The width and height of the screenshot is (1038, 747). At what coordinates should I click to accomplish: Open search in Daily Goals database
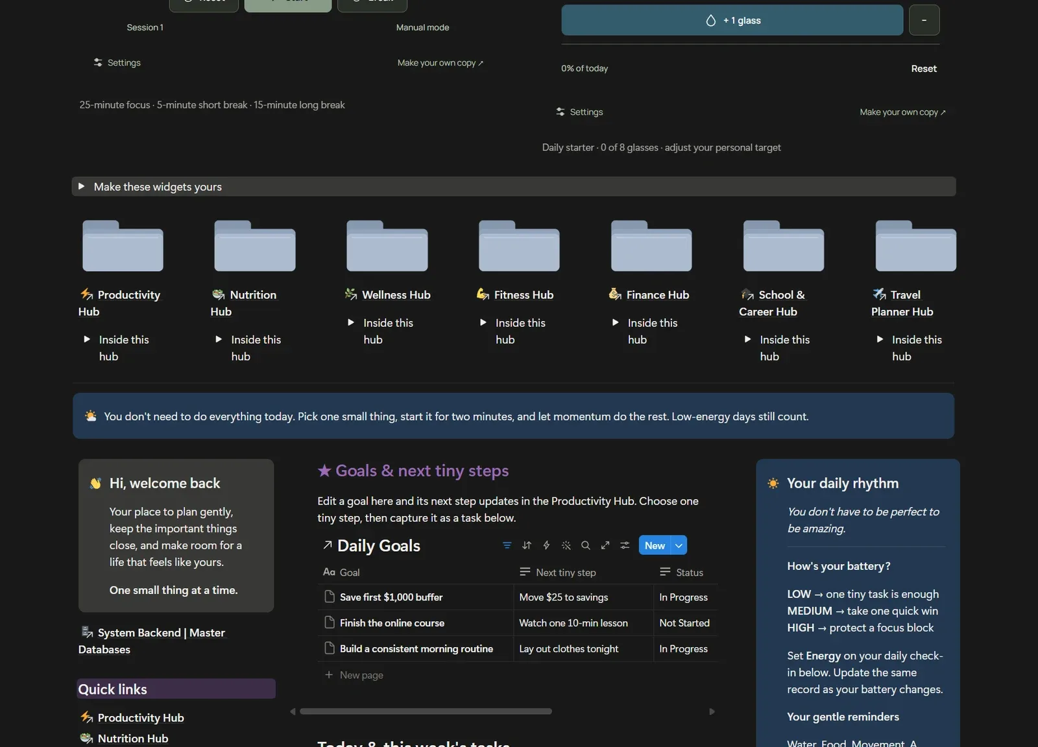(x=586, y=545)
